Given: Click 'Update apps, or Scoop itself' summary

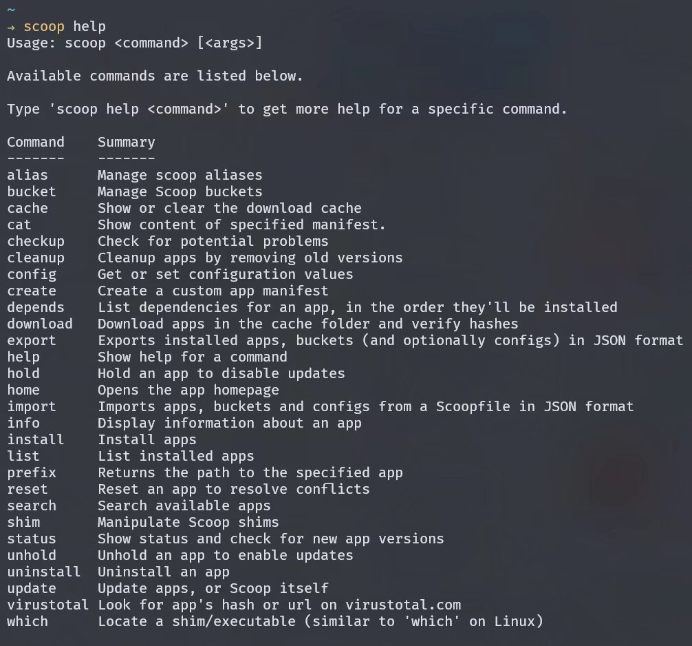Looking at the screenshot, I should [x=213, y=589].
